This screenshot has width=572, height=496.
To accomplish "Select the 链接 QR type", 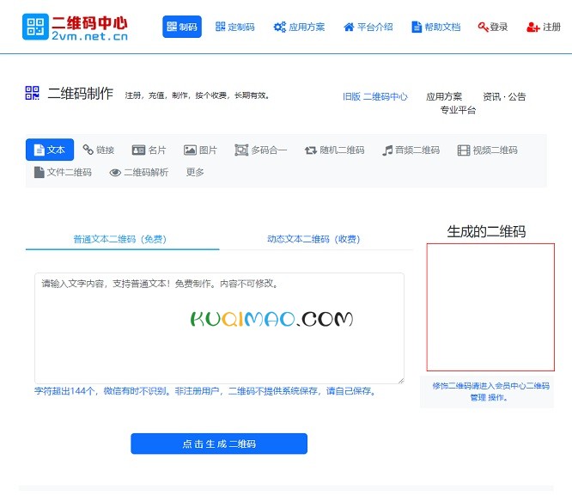I will point(99,150).
